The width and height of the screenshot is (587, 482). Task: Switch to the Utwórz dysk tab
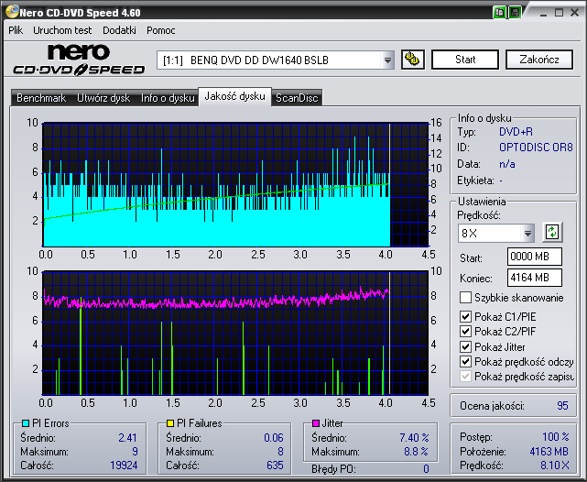[x=103, y=98]
